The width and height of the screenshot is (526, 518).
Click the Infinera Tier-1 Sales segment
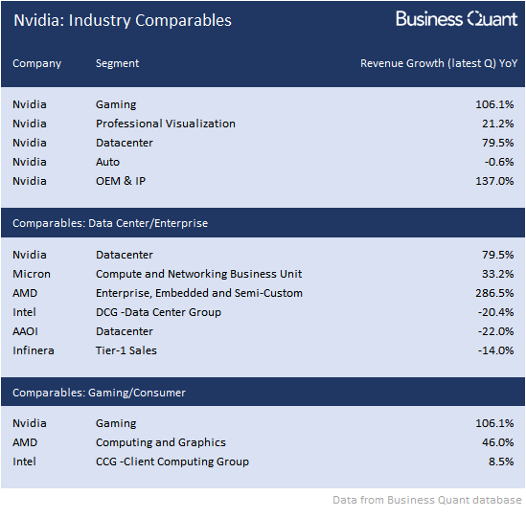coord(126,350)
